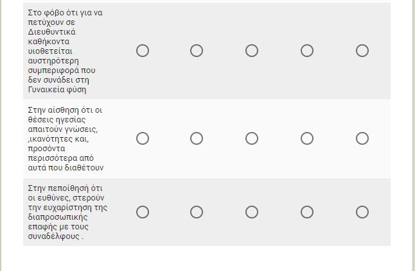Choose second radio option for 'Στην αίσθηση' row
Viewport: 415px width, 271px height.
(x=197, y=138)
